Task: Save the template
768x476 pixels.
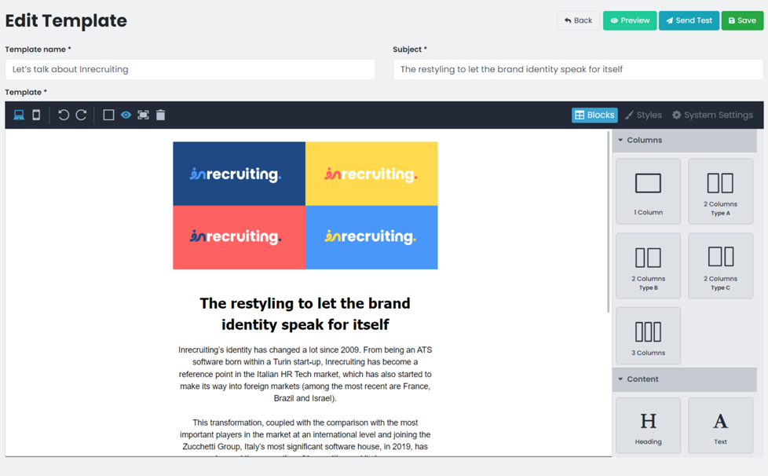Action: [742, 20]
